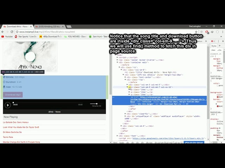Viewport: 225px width, 168px height.
Task: Bookmark this page with the star icon
Action: pyautogui.click(x=196, y=32)
